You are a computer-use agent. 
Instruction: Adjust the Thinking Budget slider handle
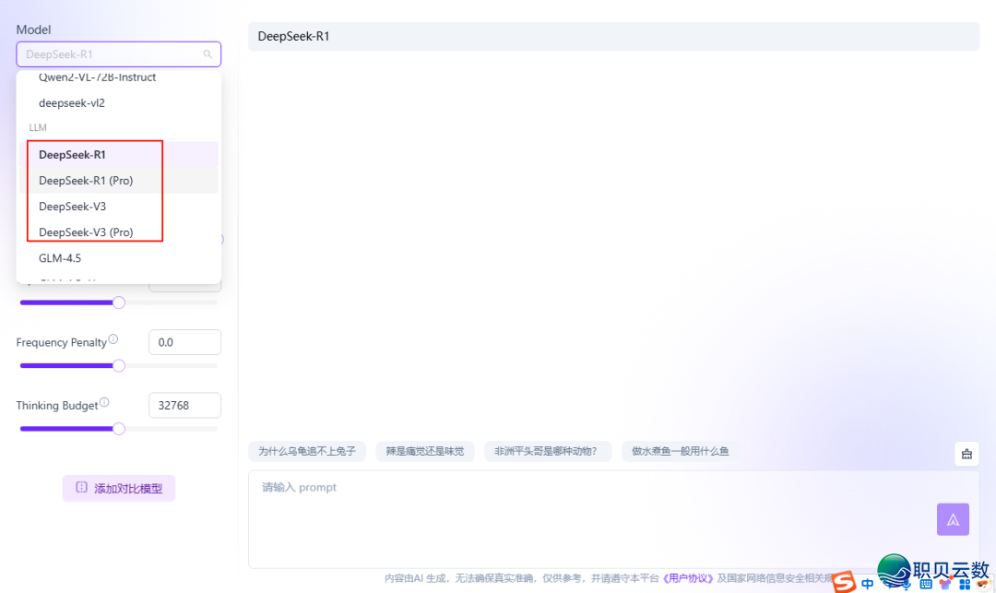[119, 429]
